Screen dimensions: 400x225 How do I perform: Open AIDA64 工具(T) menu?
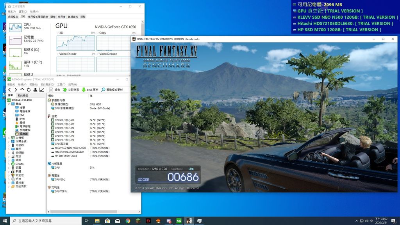[61, 84]
